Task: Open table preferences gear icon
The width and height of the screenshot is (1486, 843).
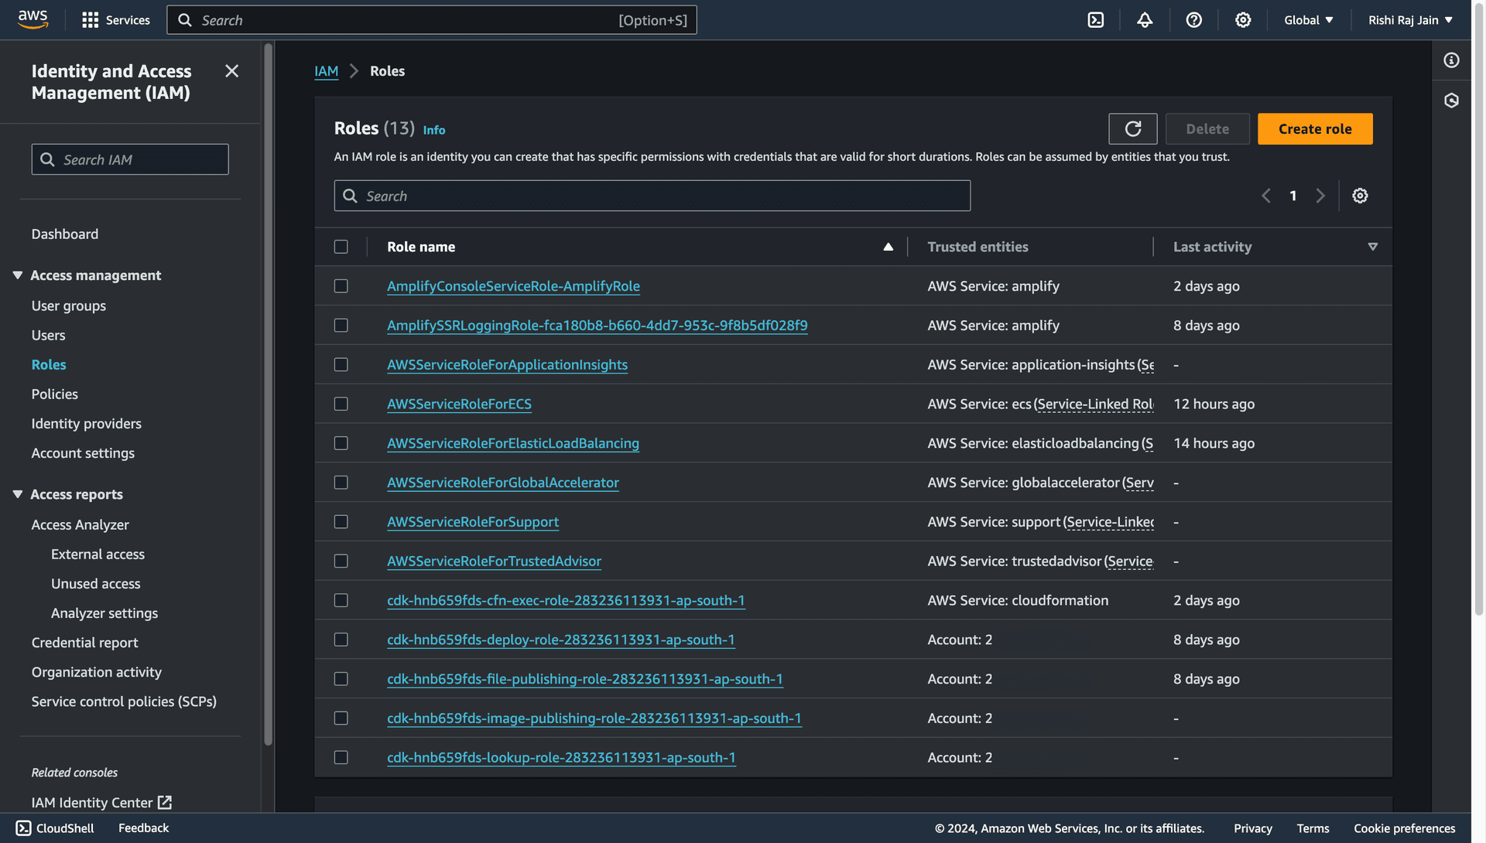Action: point(1360,196)
